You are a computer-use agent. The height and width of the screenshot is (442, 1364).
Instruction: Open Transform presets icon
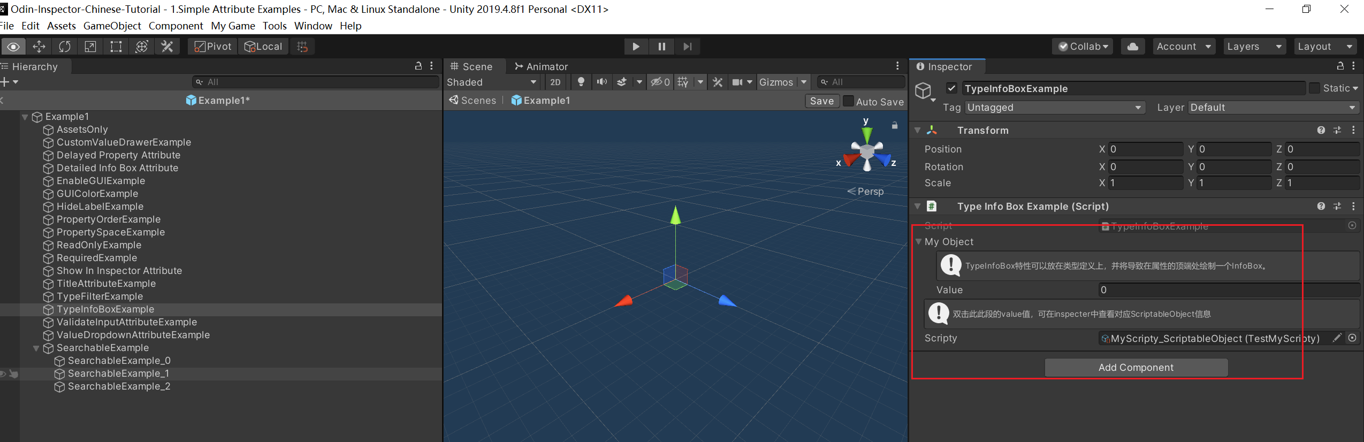1337,130
